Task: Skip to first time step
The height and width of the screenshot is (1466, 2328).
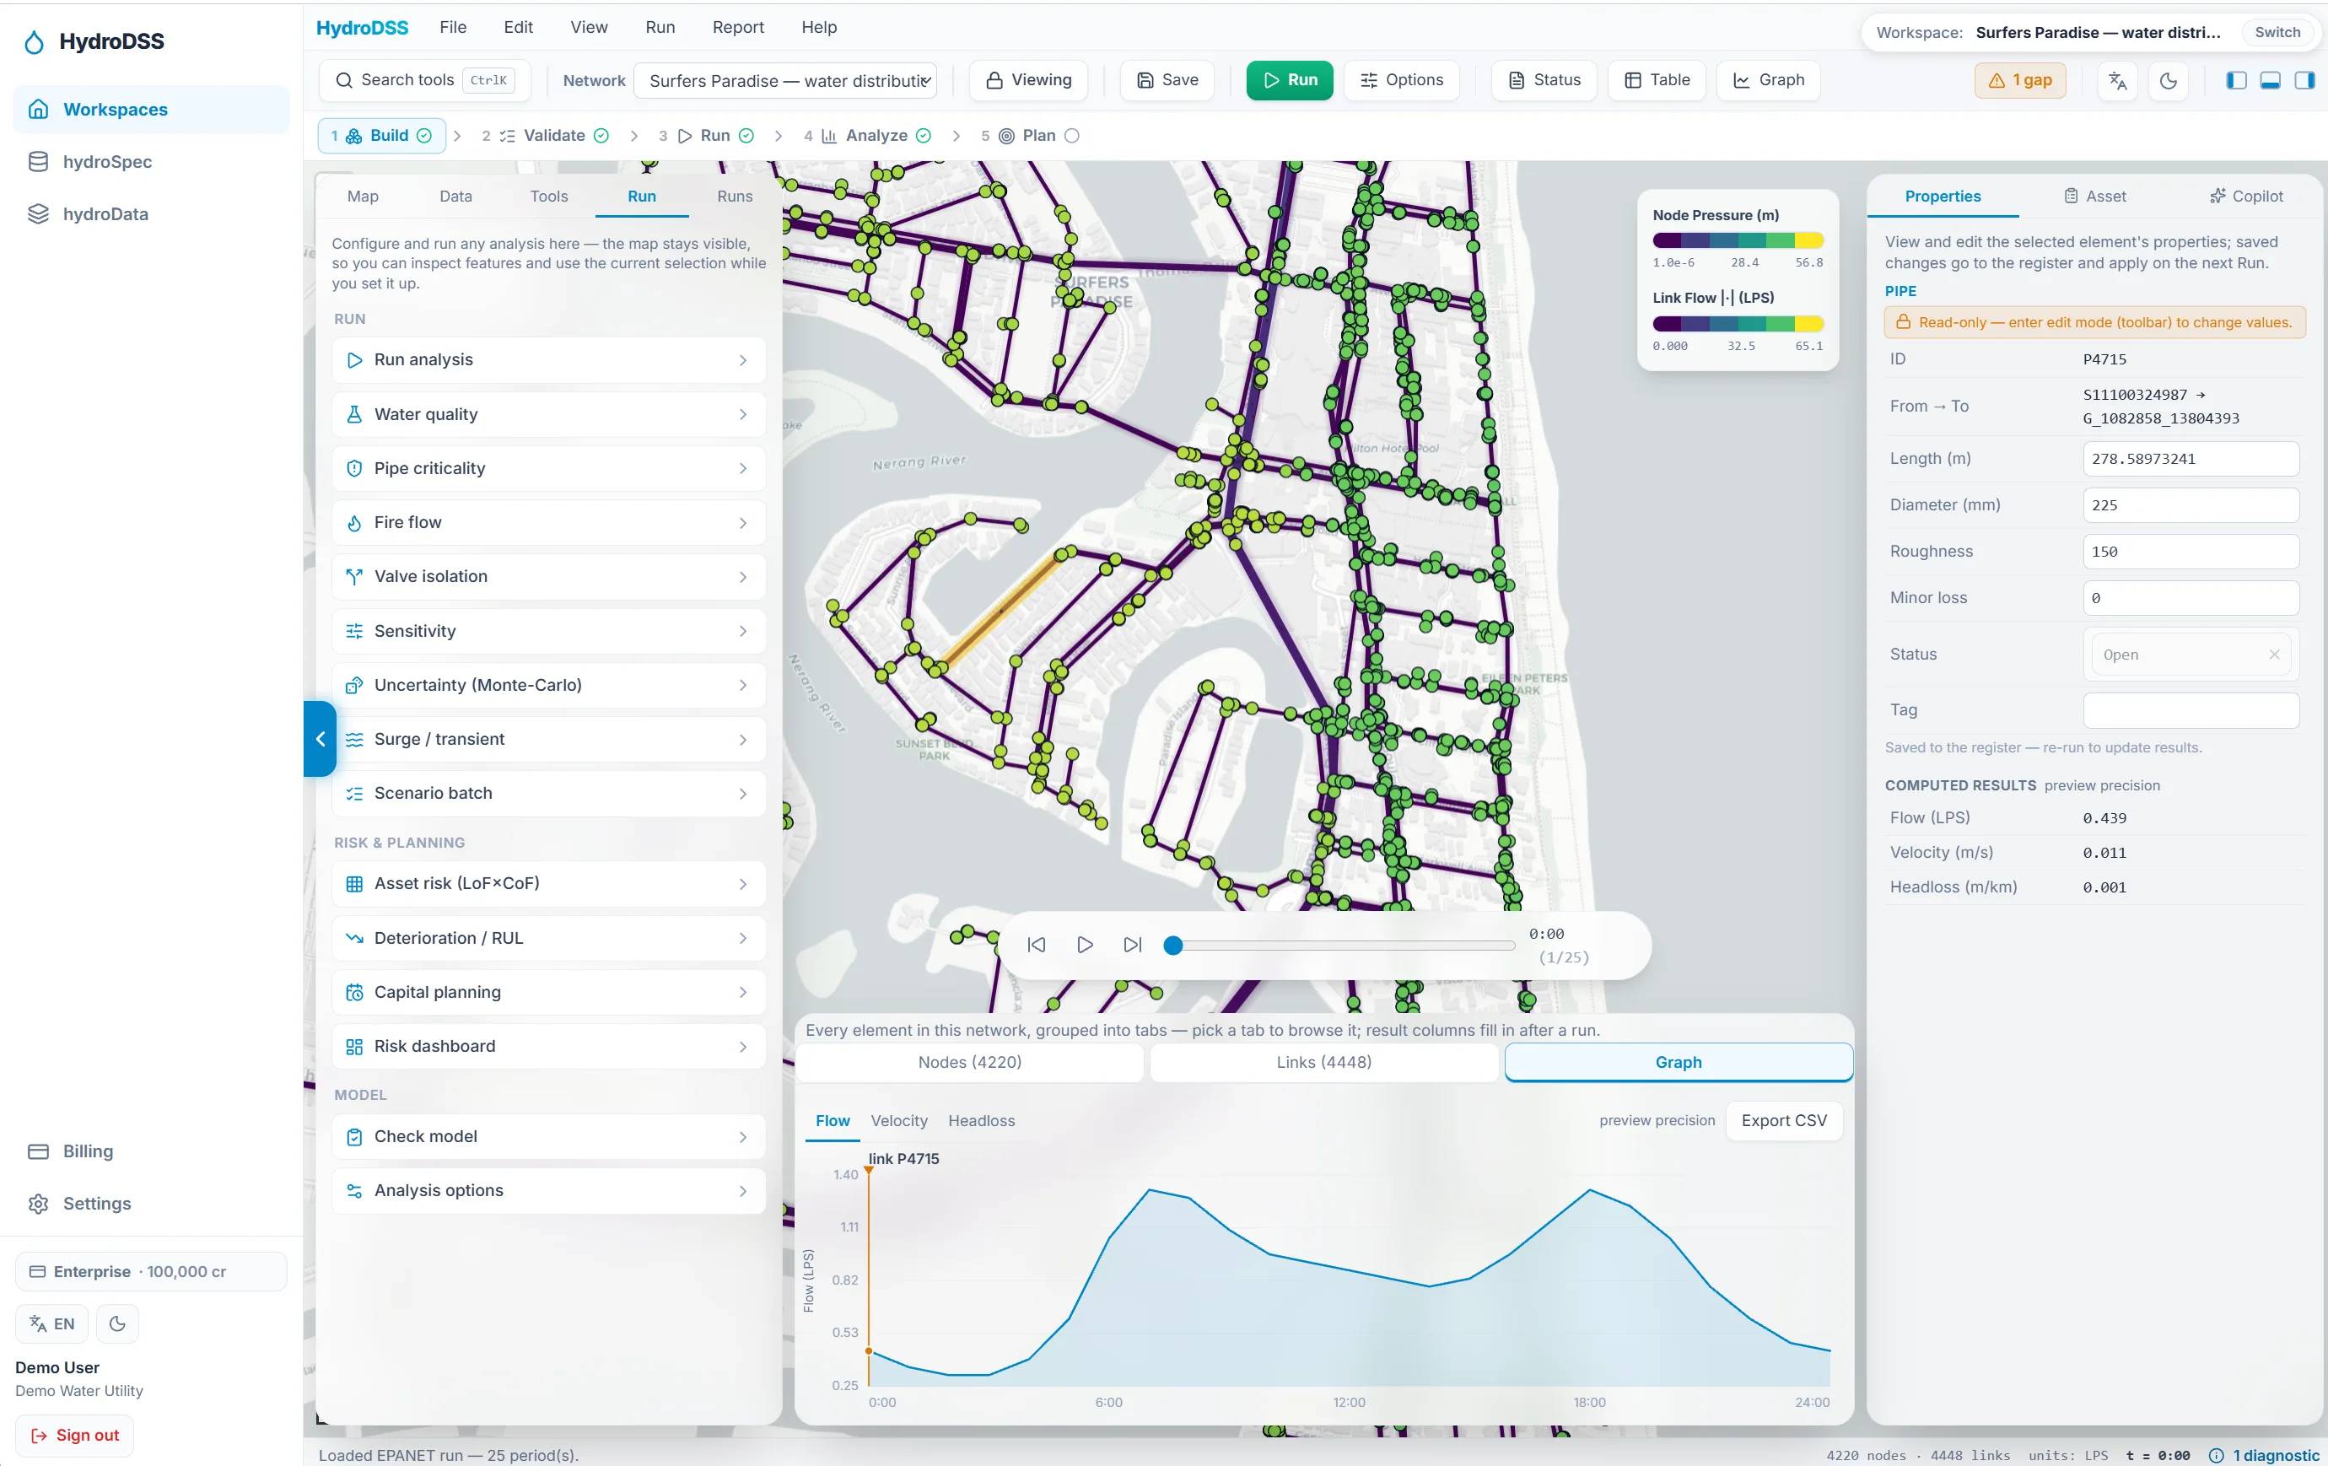Action: [1036, 945]
